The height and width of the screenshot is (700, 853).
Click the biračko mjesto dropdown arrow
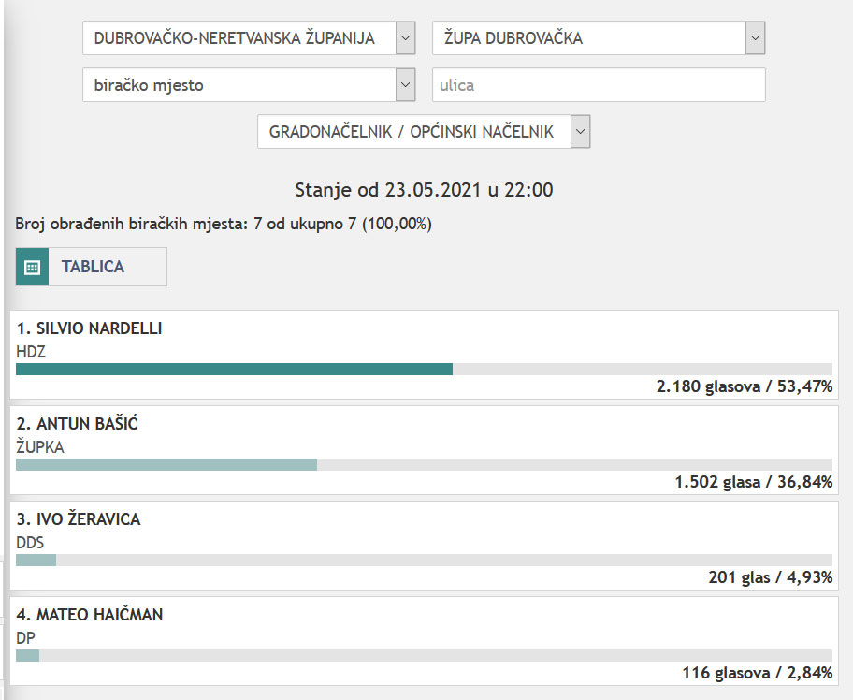click(x=405, y=85)
